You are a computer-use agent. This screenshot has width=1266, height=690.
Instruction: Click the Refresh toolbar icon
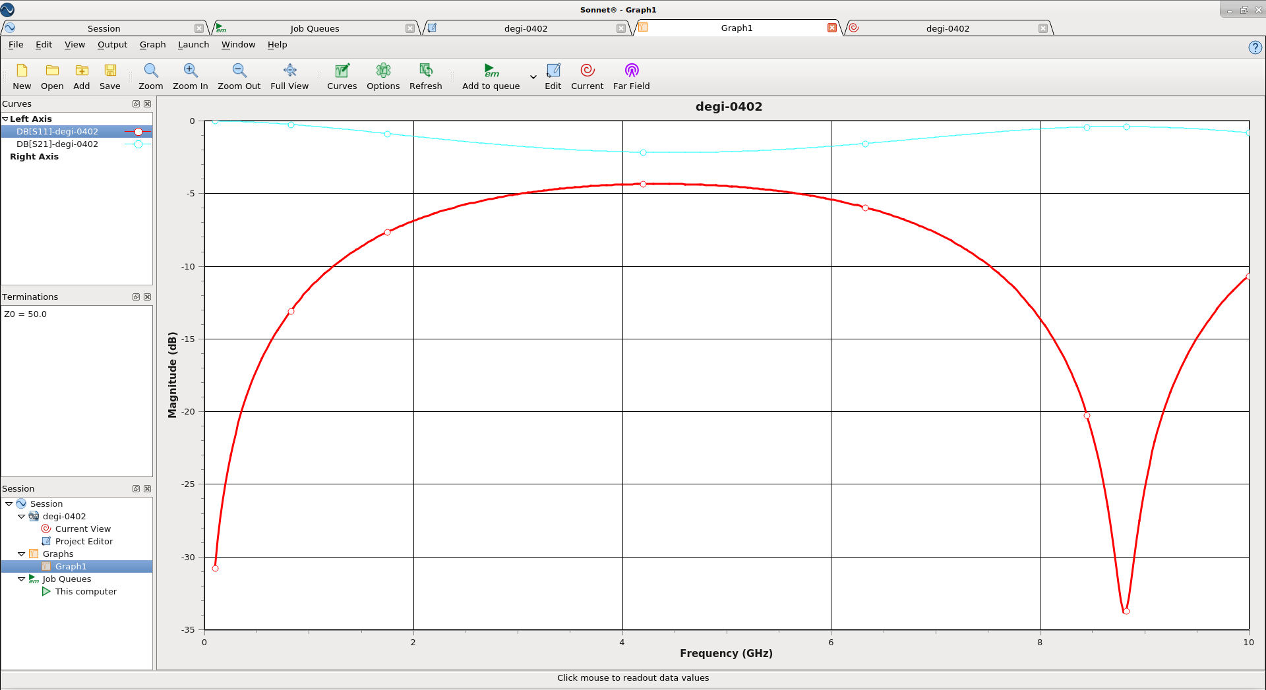pos(426,76)
